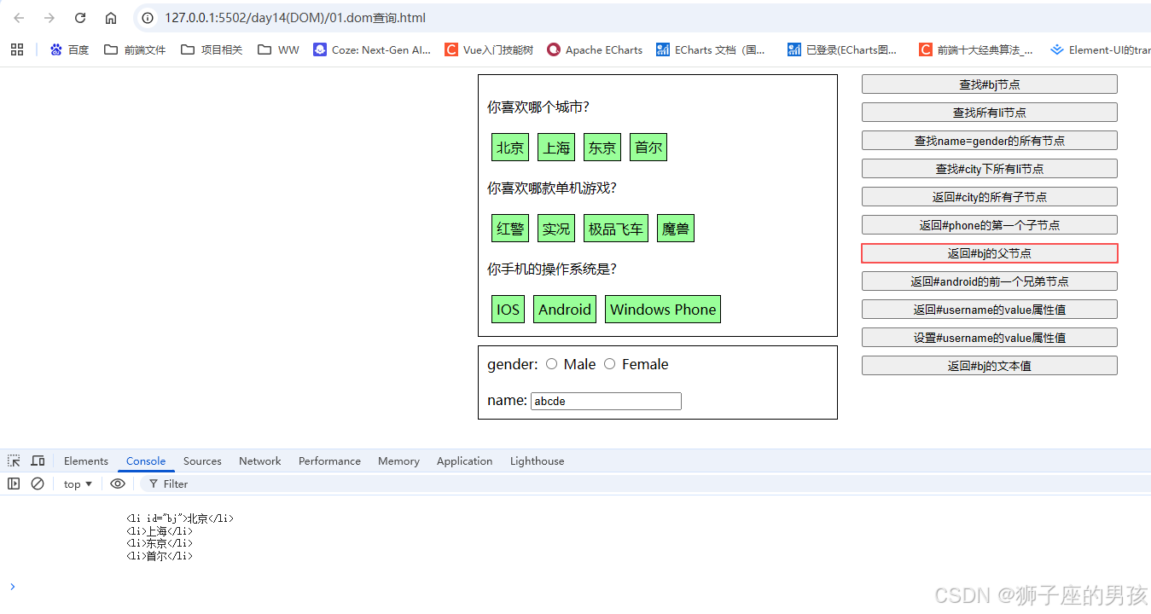
Task: Click the Android system item
Action: pos(565,309)
